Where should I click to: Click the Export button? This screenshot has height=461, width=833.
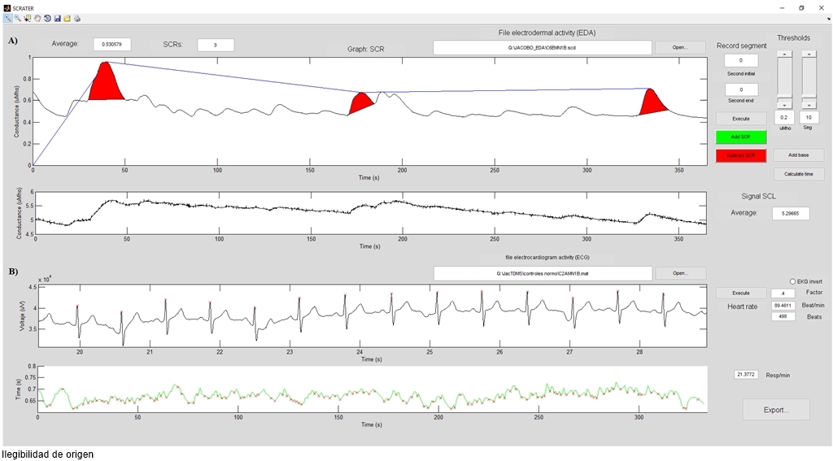point(775,410)
